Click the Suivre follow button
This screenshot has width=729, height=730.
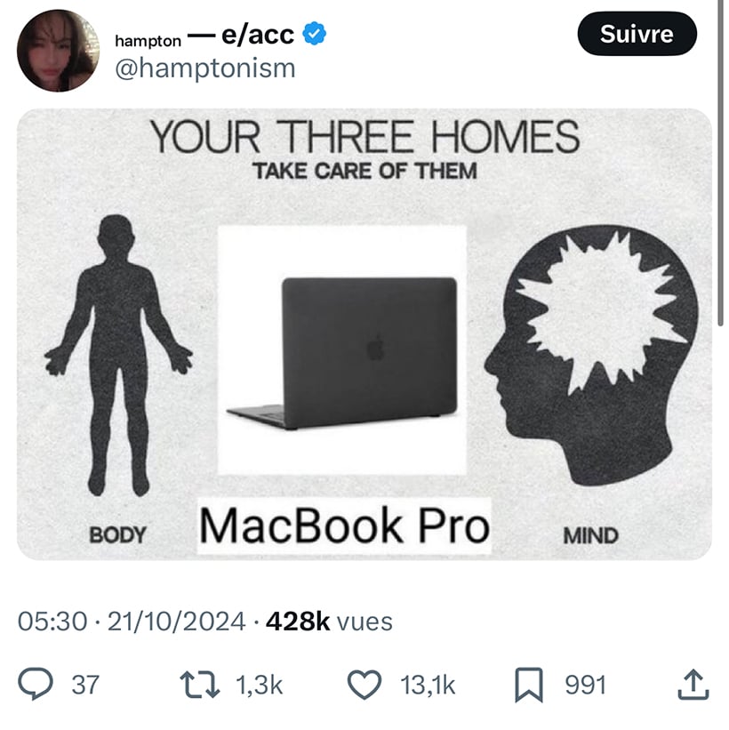(x=637, y=34)
